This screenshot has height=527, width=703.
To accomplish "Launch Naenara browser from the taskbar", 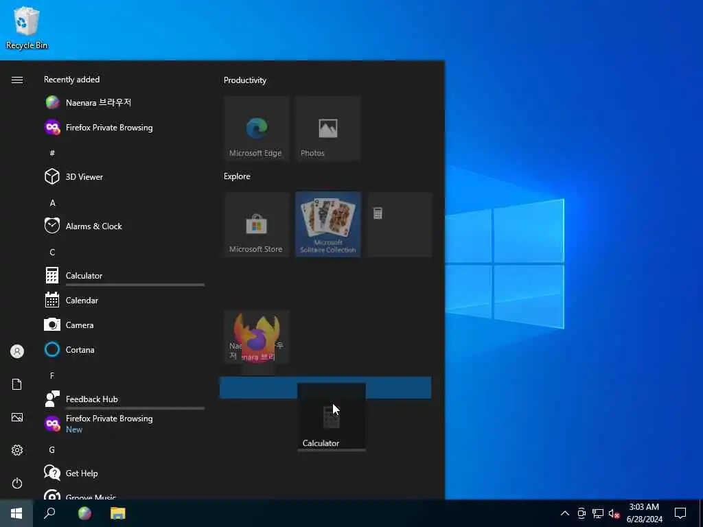I will (84, 513).
